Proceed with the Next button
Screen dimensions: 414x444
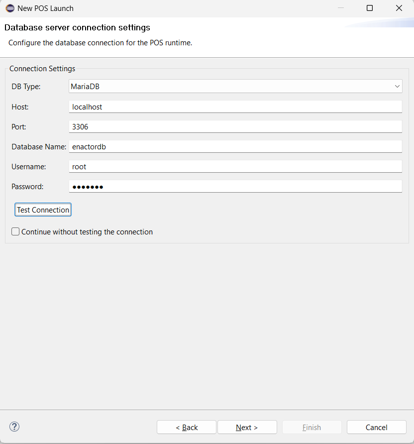tap(247, 427)
